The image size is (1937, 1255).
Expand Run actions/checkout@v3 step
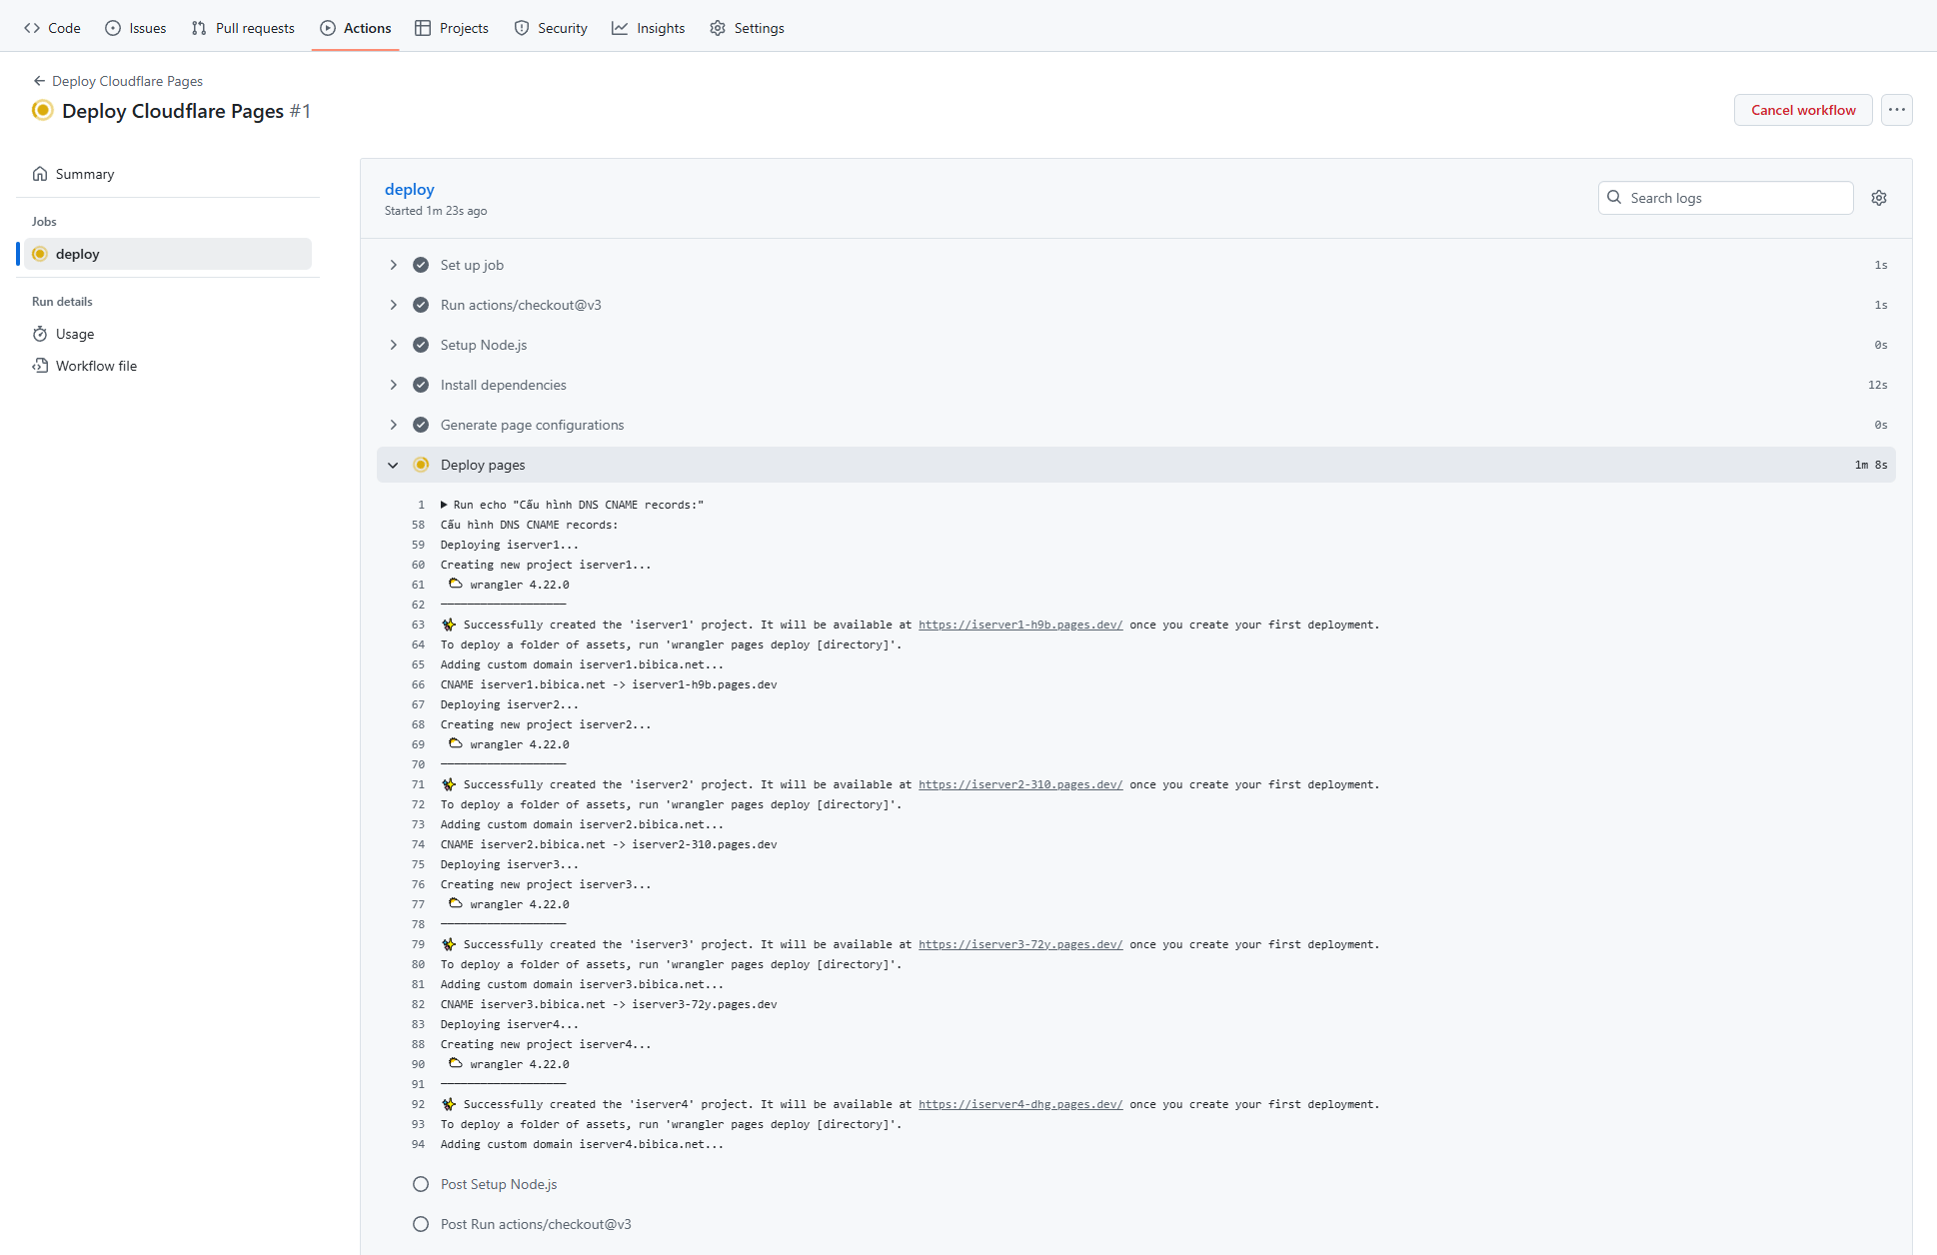pyautogui.click(x=1136, y=305)
